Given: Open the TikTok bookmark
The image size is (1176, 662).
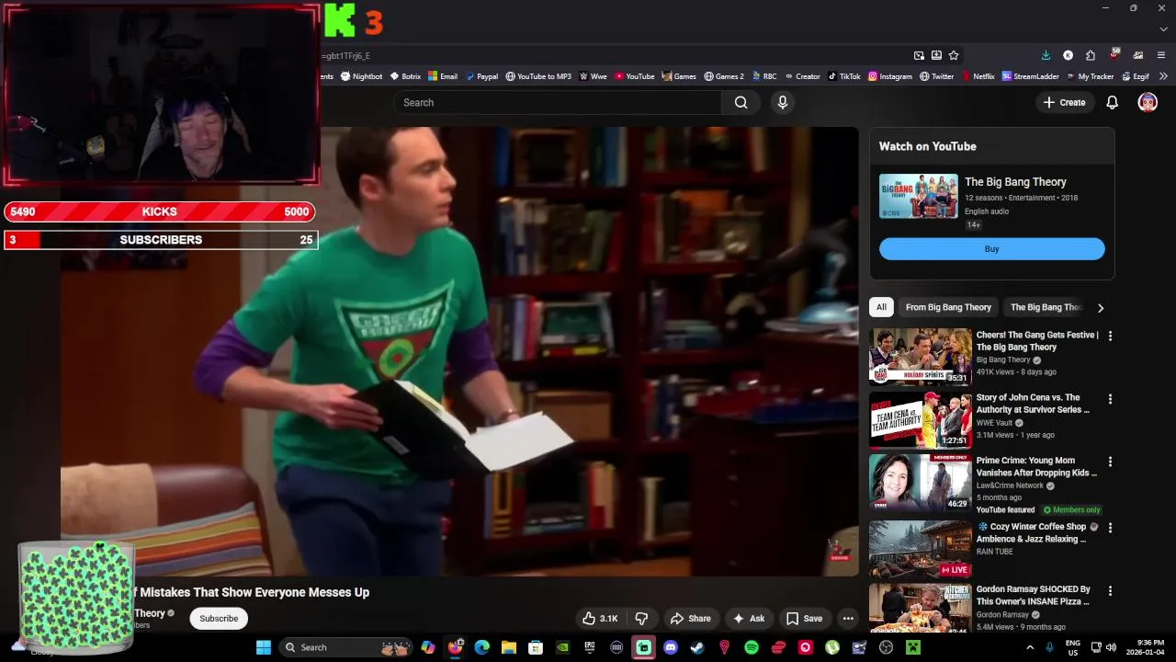Looking at the screenshot, I should (x=844, y=76).
